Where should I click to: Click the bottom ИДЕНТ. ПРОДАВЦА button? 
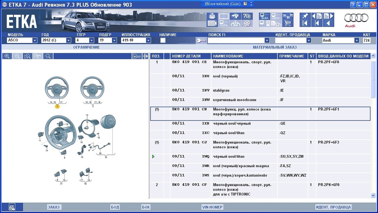pyautogui.click(x=333, y=207)
